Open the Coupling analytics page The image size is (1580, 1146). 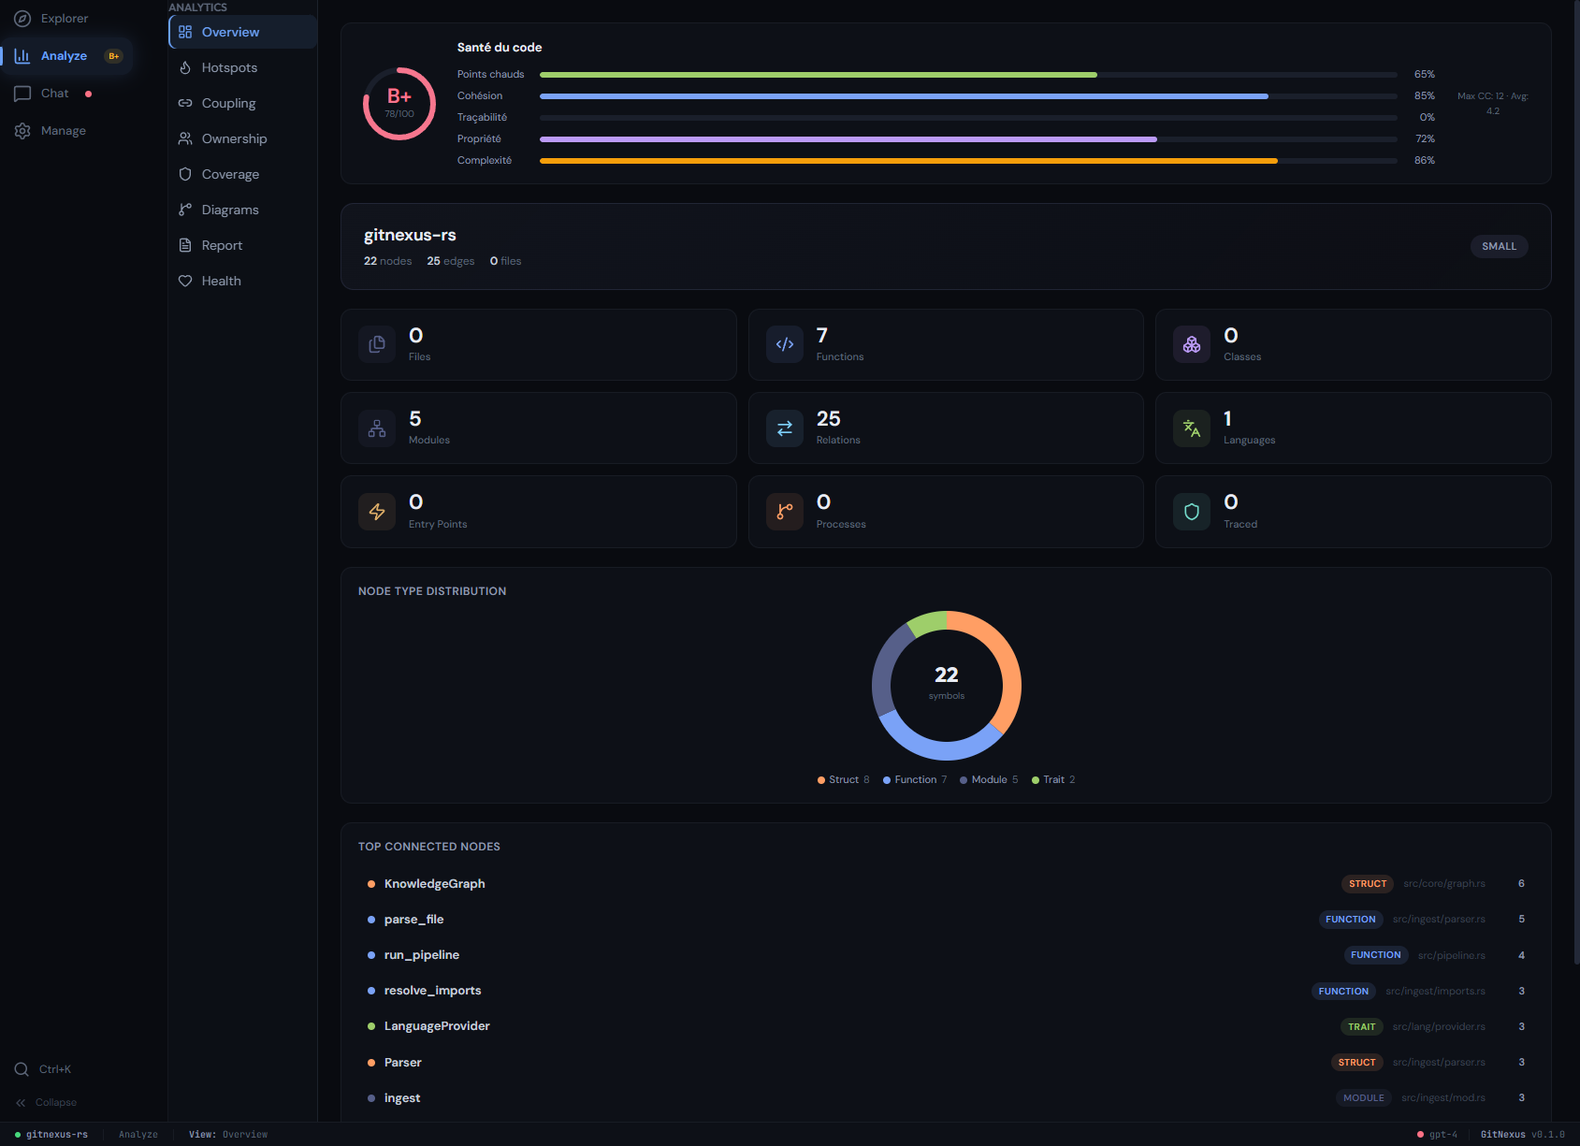(243, 103)
